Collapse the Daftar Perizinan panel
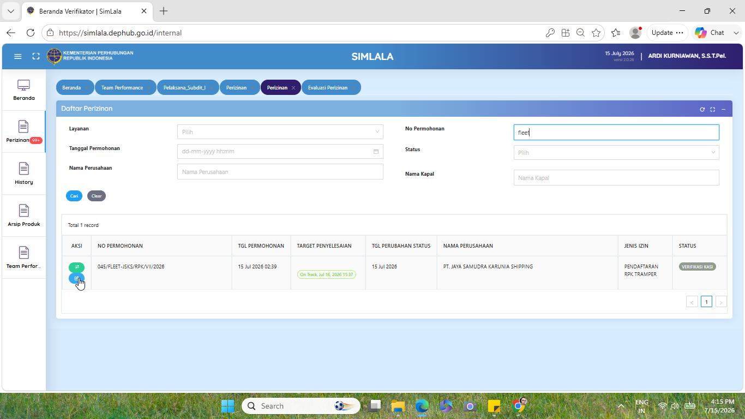 (x=723, y=109)
